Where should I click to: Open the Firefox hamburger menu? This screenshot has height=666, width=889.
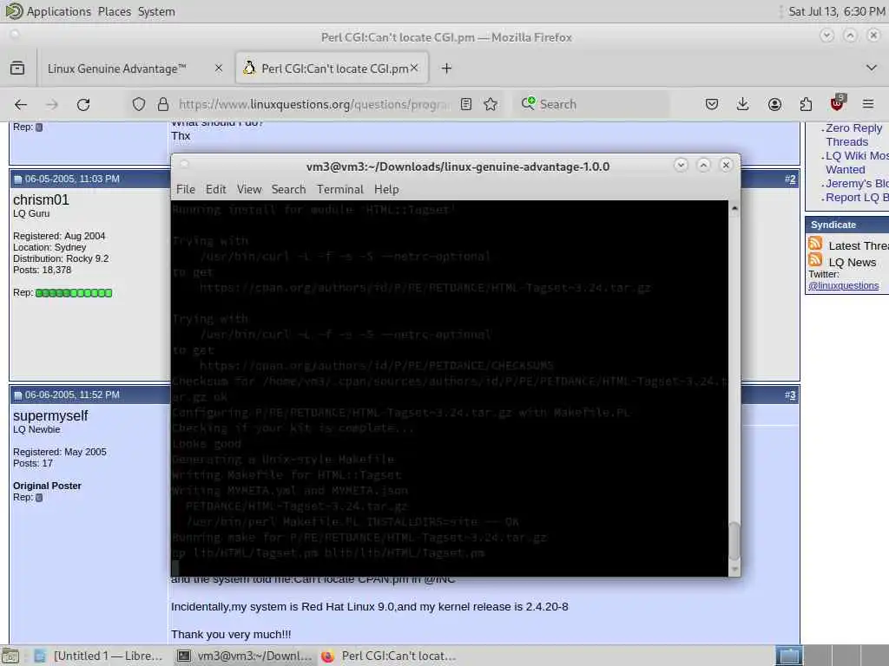(x=868, y=104)
